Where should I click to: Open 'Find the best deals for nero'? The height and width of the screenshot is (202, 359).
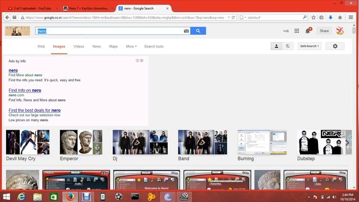tap(35, 110)
